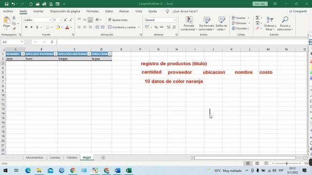
Task: Open Ordenar y filtrar menu
Action: pyautogui.click(x=270, y=24)
